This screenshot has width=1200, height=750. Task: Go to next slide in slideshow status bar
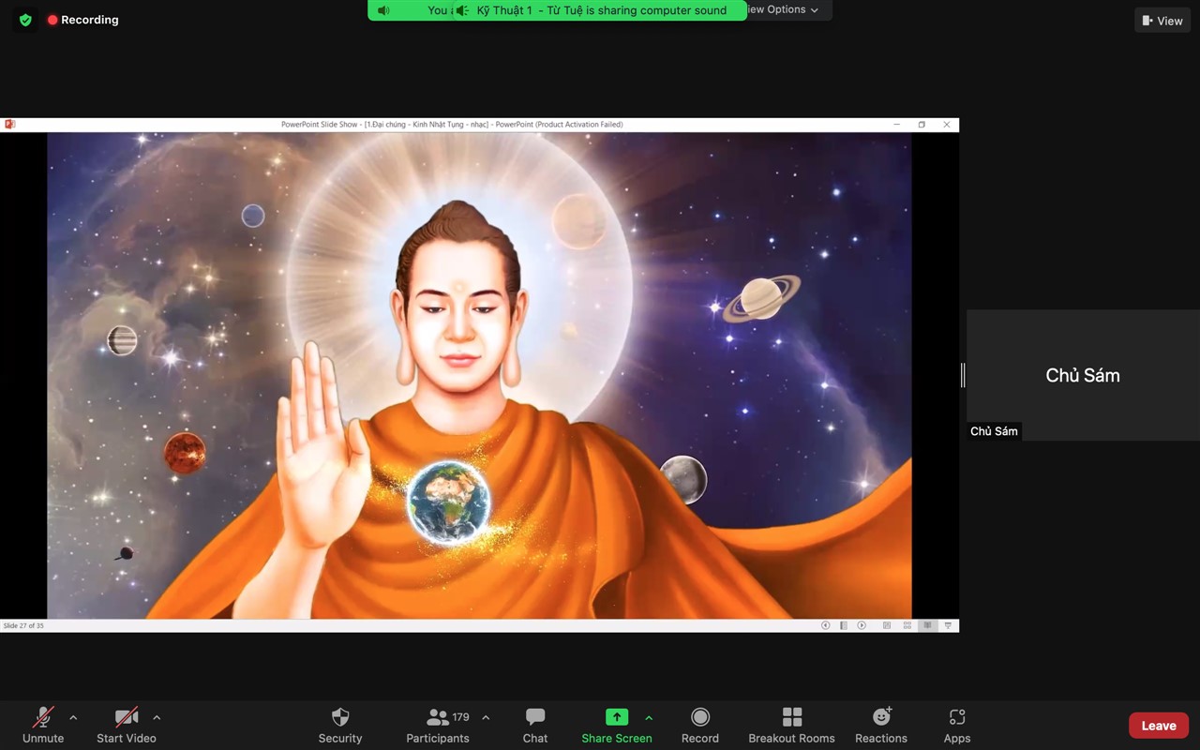coord(862,625)
